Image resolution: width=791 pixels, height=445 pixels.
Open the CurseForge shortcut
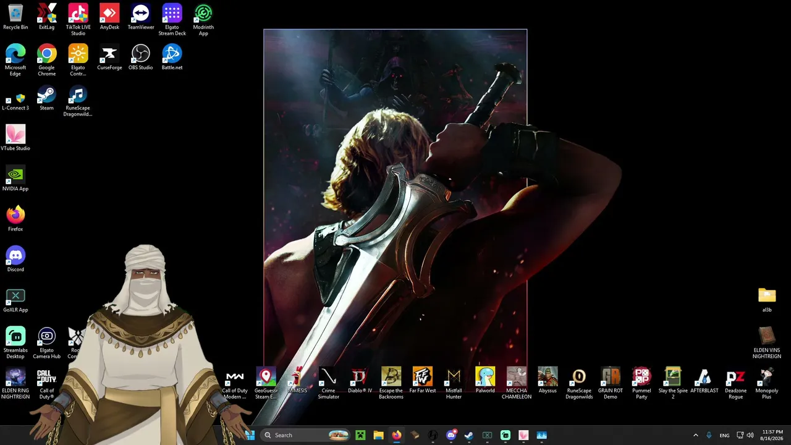(x=109, y=57)
